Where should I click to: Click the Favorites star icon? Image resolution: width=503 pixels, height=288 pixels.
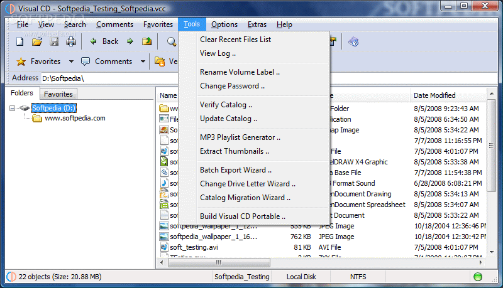[x=21, y=61]
